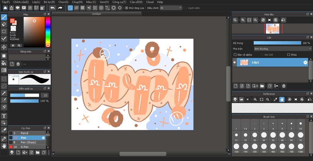Open the Chỉnh sửa(E) menu

click(x=21, y=2)
